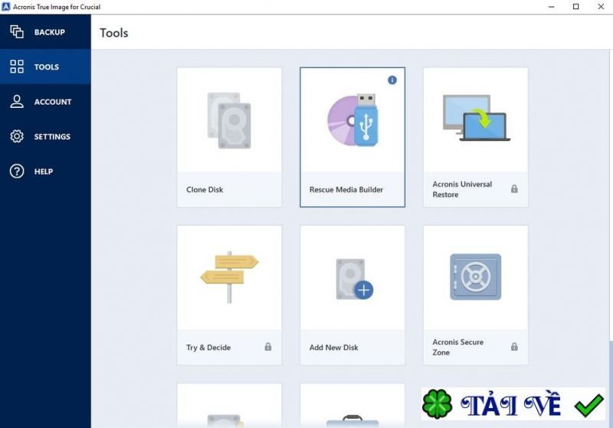The height and width of the screenshot is (428, 613).
Task: Click the Acronis app icon in title bar
Action: [x=6, y=7]
